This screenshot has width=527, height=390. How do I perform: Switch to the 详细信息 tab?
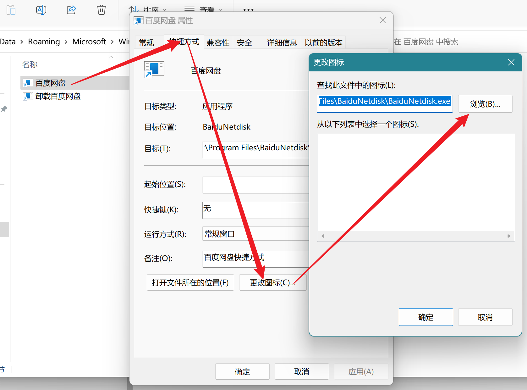point(282,42)
